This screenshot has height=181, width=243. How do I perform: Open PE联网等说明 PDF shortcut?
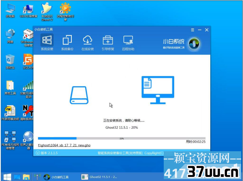click(x=10, y=113)
